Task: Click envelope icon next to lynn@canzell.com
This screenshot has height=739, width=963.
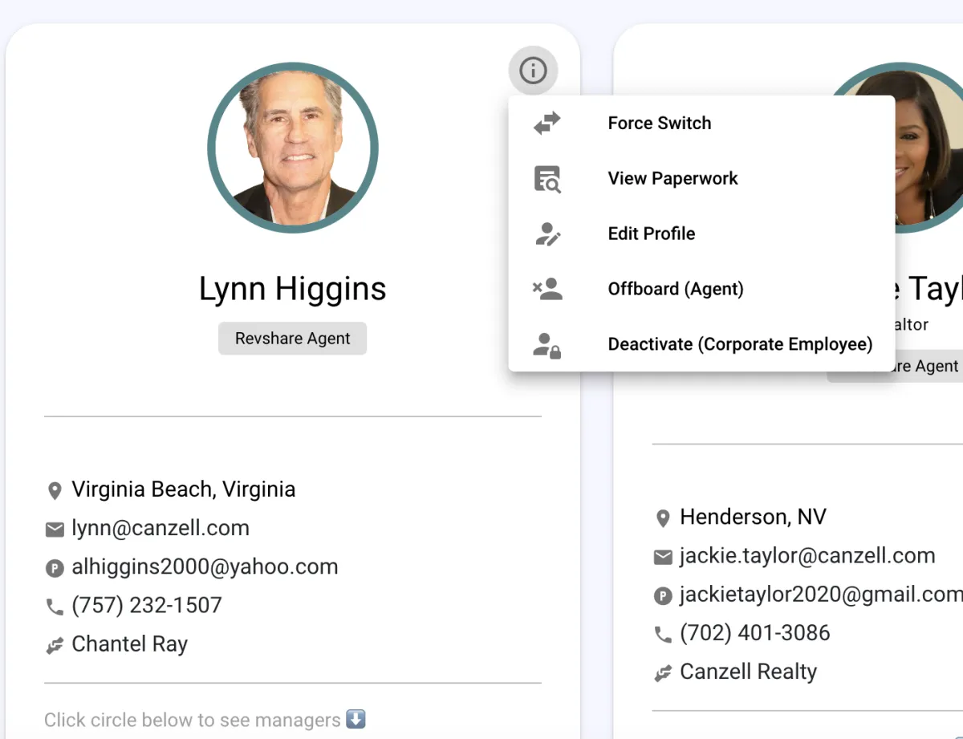Action: pyautogui.click(x=55, y=529)
